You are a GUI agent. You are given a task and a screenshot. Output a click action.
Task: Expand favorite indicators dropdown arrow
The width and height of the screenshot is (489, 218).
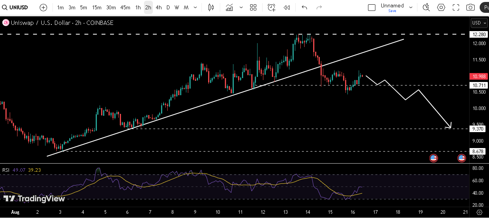[x=241, y=7]
